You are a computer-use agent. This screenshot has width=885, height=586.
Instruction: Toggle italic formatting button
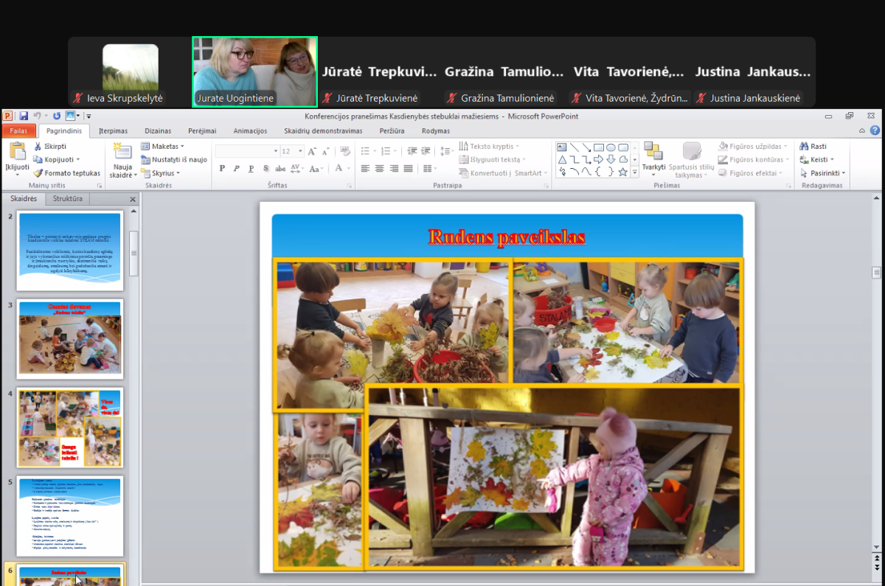click(x=237, y=169)
